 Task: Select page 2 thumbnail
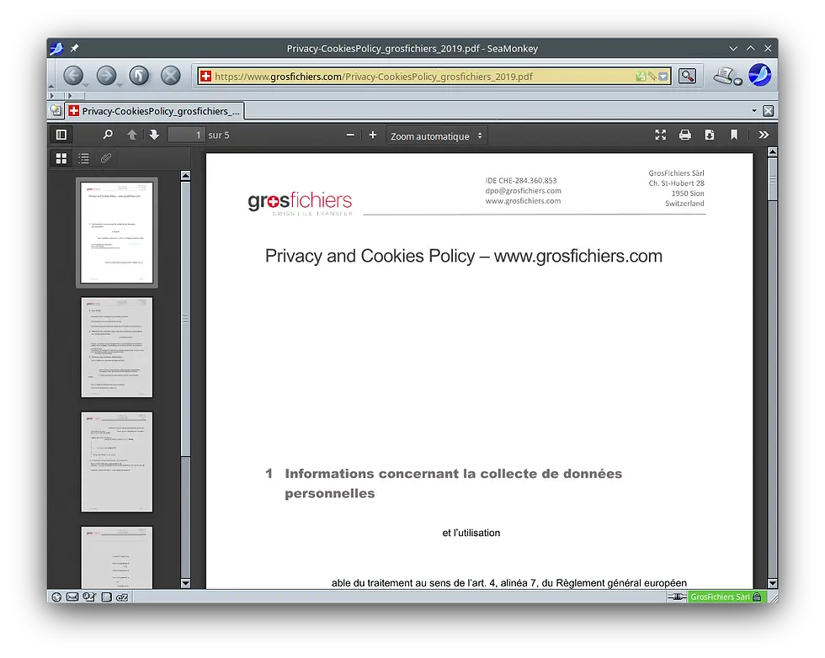[117, 348]
